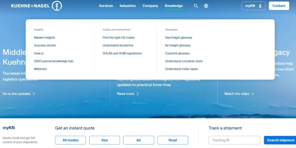Open the How to link
The height and width of the screenshot is (148, 296).
coord(39,53)
